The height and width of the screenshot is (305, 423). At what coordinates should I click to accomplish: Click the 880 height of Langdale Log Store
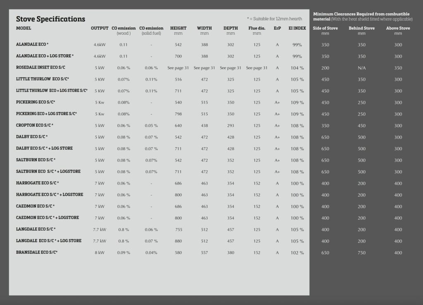[178, 241]
